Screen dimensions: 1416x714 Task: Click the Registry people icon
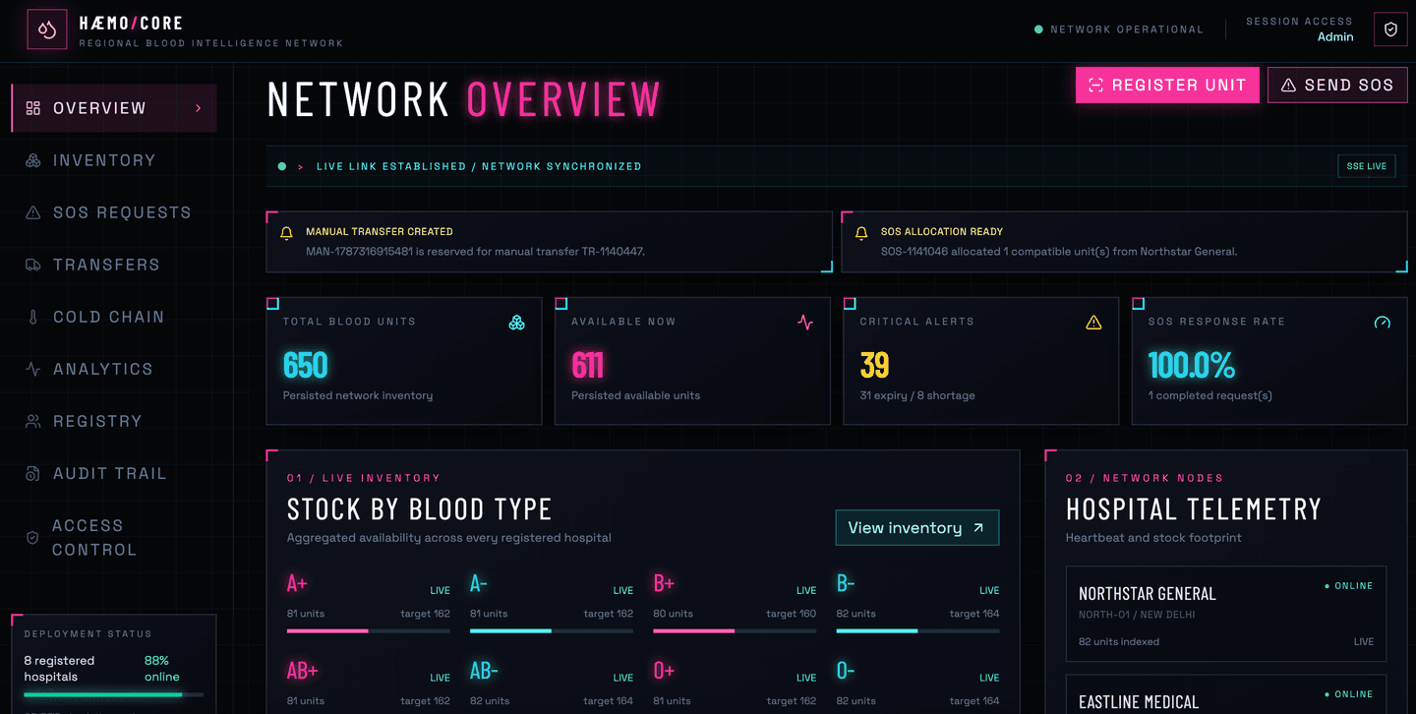point(33,421)
